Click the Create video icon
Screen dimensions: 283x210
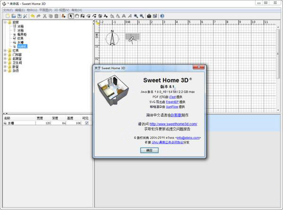[x=155, y=16]
